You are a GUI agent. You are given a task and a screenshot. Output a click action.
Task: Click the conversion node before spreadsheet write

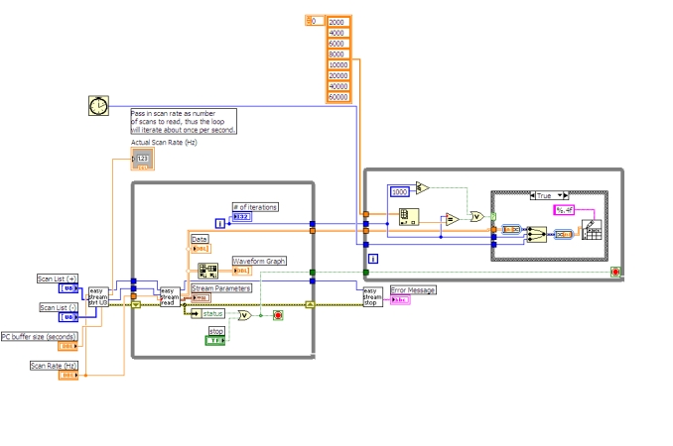pos(564,234)
